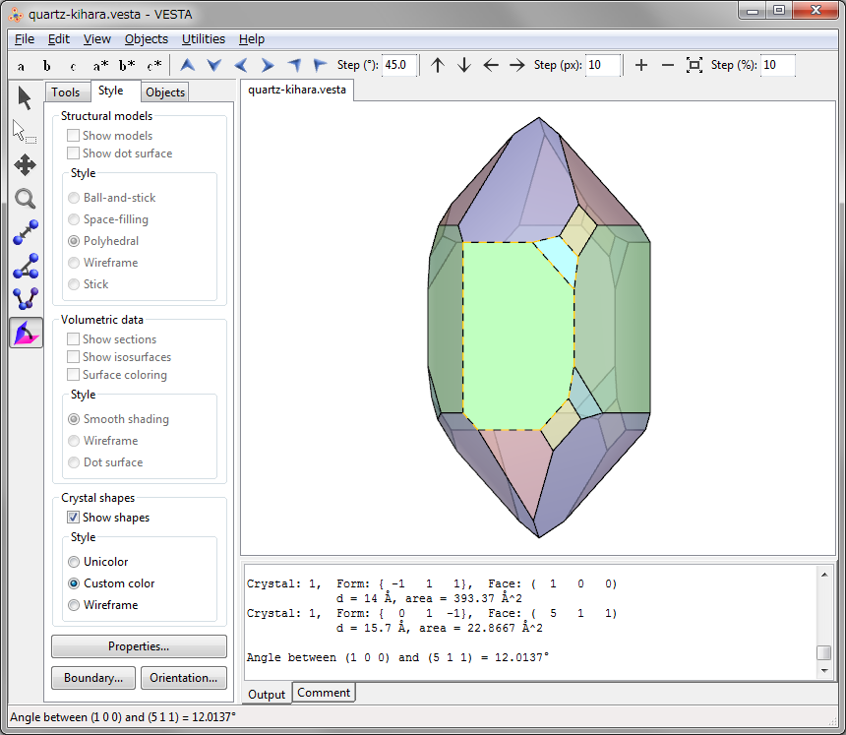Select the bond Distance measurement tool
Screen dimensions: 846x735
tap(26, 232)
